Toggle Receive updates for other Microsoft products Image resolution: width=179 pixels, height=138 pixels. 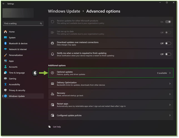(x=168, y=22)
